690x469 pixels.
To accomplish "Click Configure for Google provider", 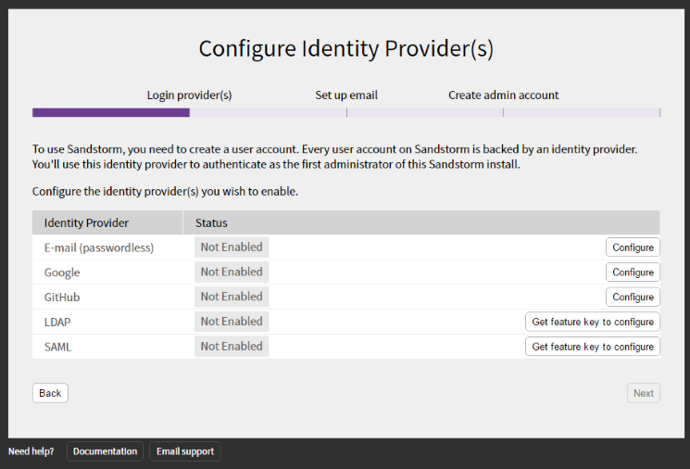I will 633,273.
